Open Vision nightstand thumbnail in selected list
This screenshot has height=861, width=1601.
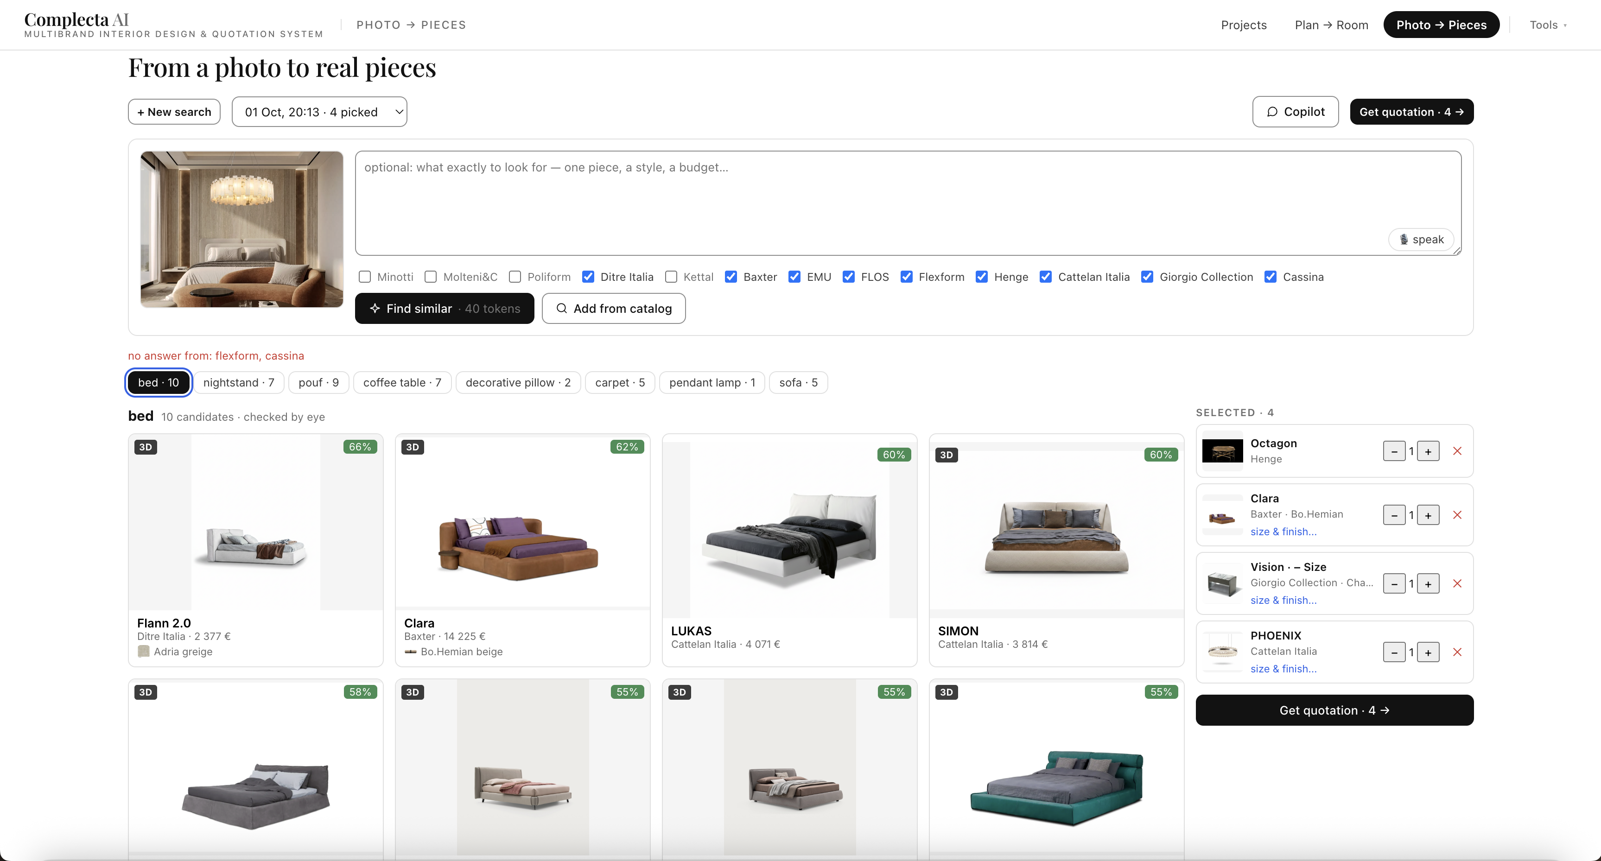[1222, 583]
